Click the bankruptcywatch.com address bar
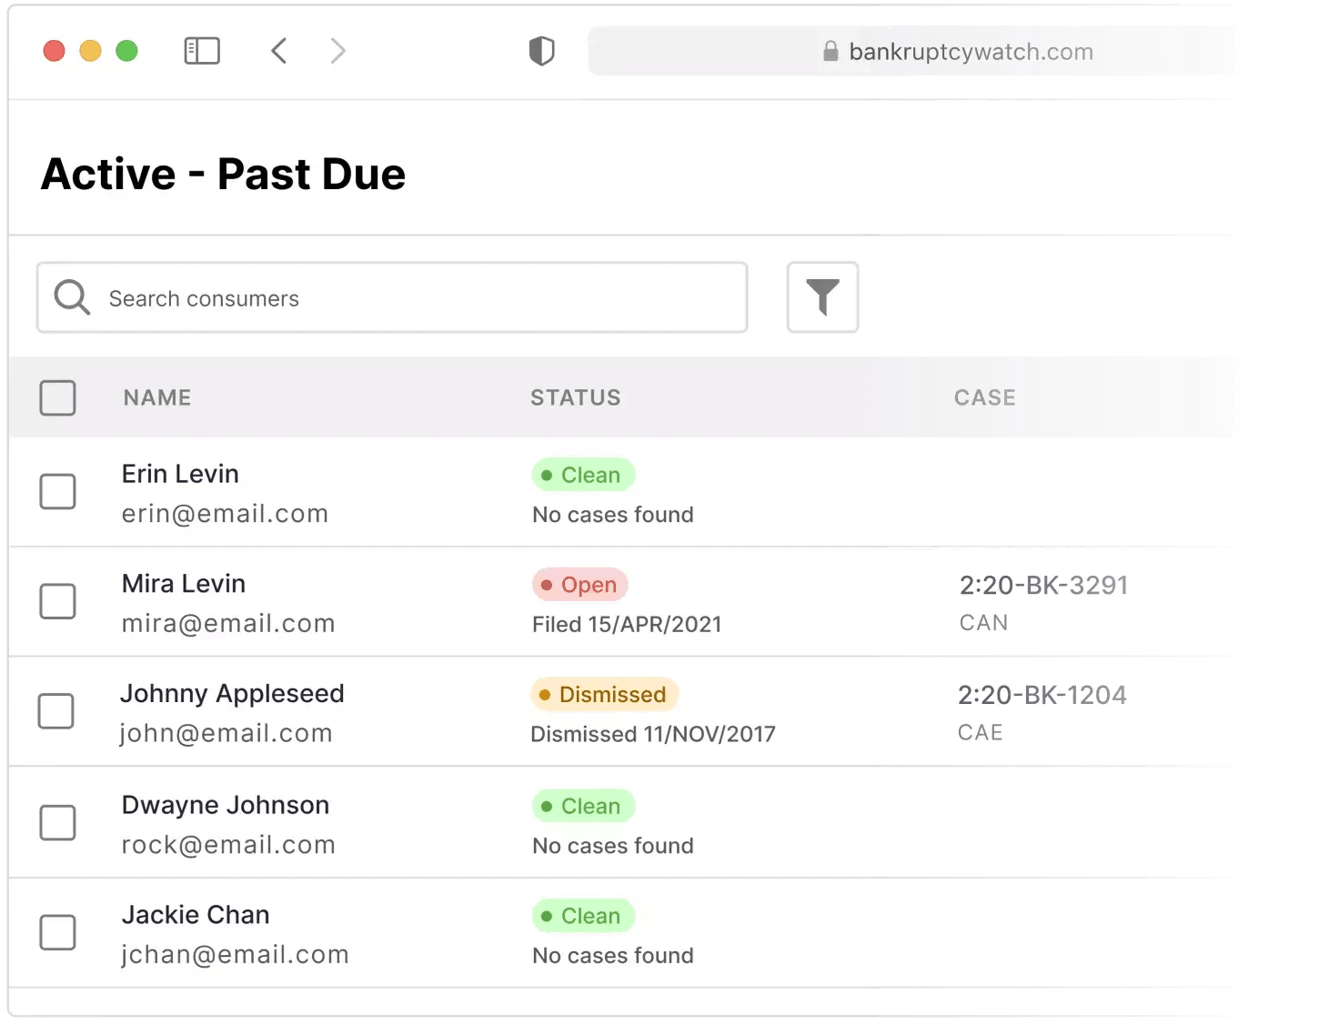Viewport: 1339px width, 1025px height. tap(970, 52)
